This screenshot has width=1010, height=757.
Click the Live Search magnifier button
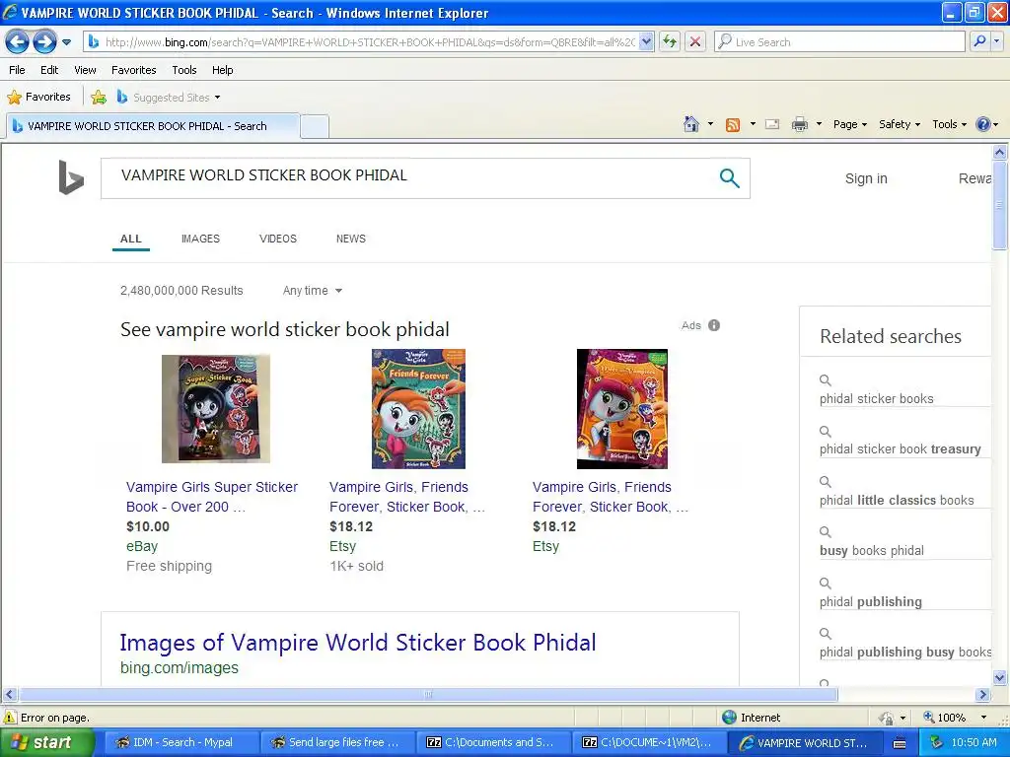(979, 41)
